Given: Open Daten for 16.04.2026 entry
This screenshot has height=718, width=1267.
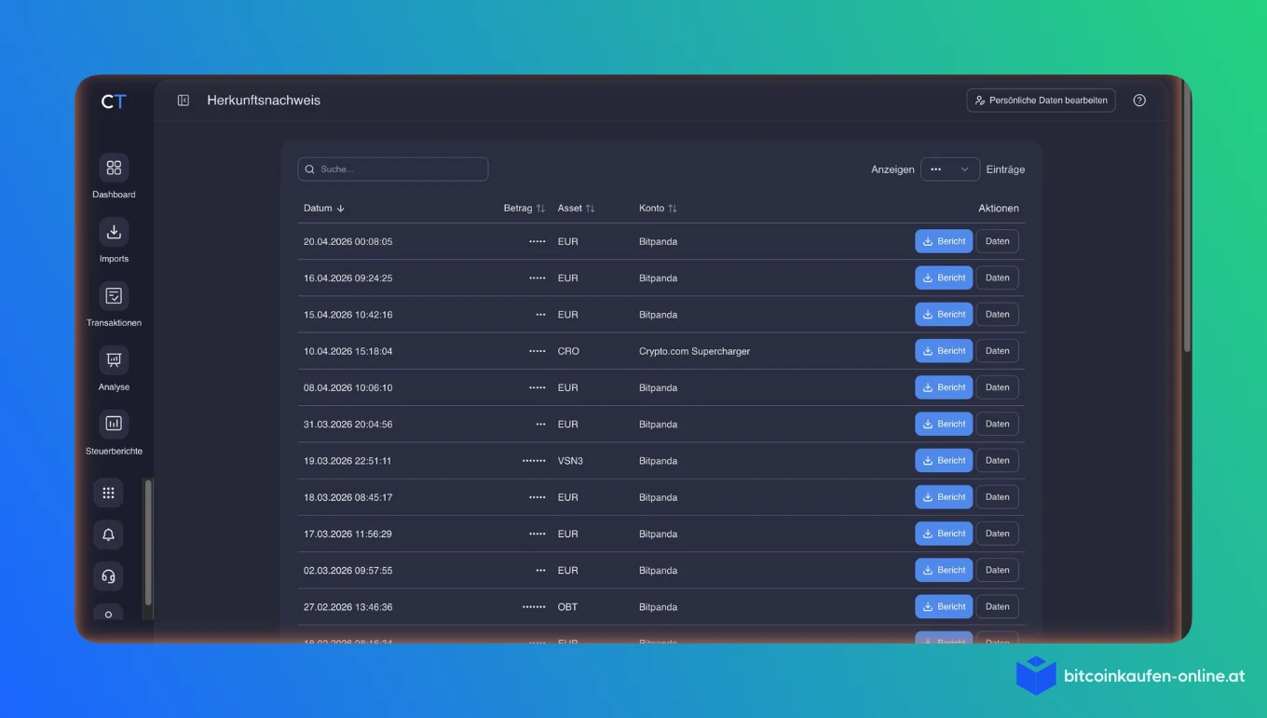Looking at the screenshot, I should pyautogui.click(x=997, y=278).
